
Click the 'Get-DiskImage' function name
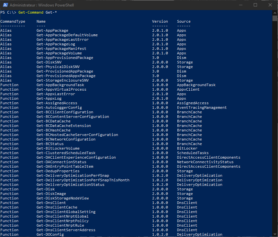[x=51, y=194]
